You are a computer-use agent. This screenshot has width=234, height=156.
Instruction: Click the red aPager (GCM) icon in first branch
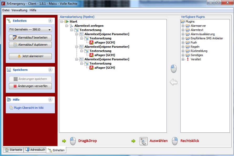pos(91,42)
